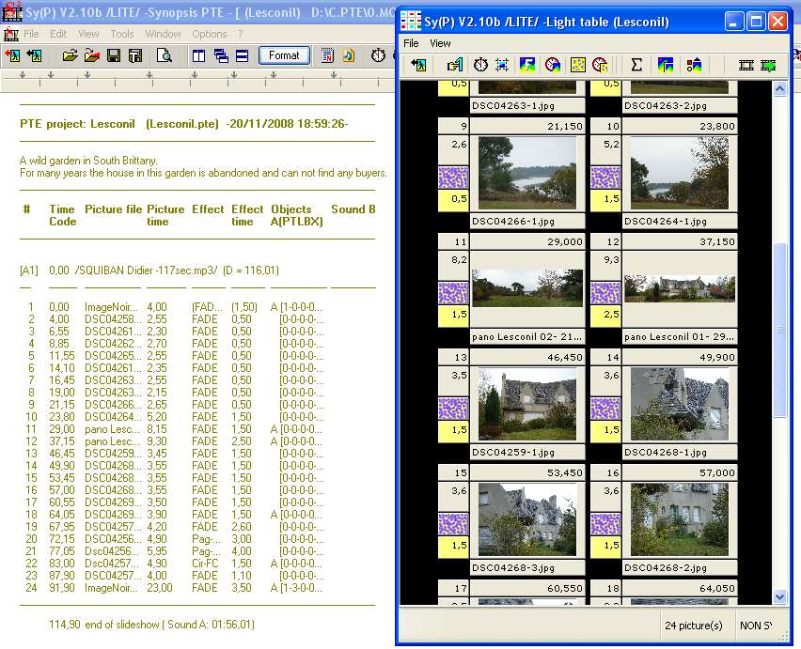Click the Light table scrollbar down arrow

(x=779, y=596)
